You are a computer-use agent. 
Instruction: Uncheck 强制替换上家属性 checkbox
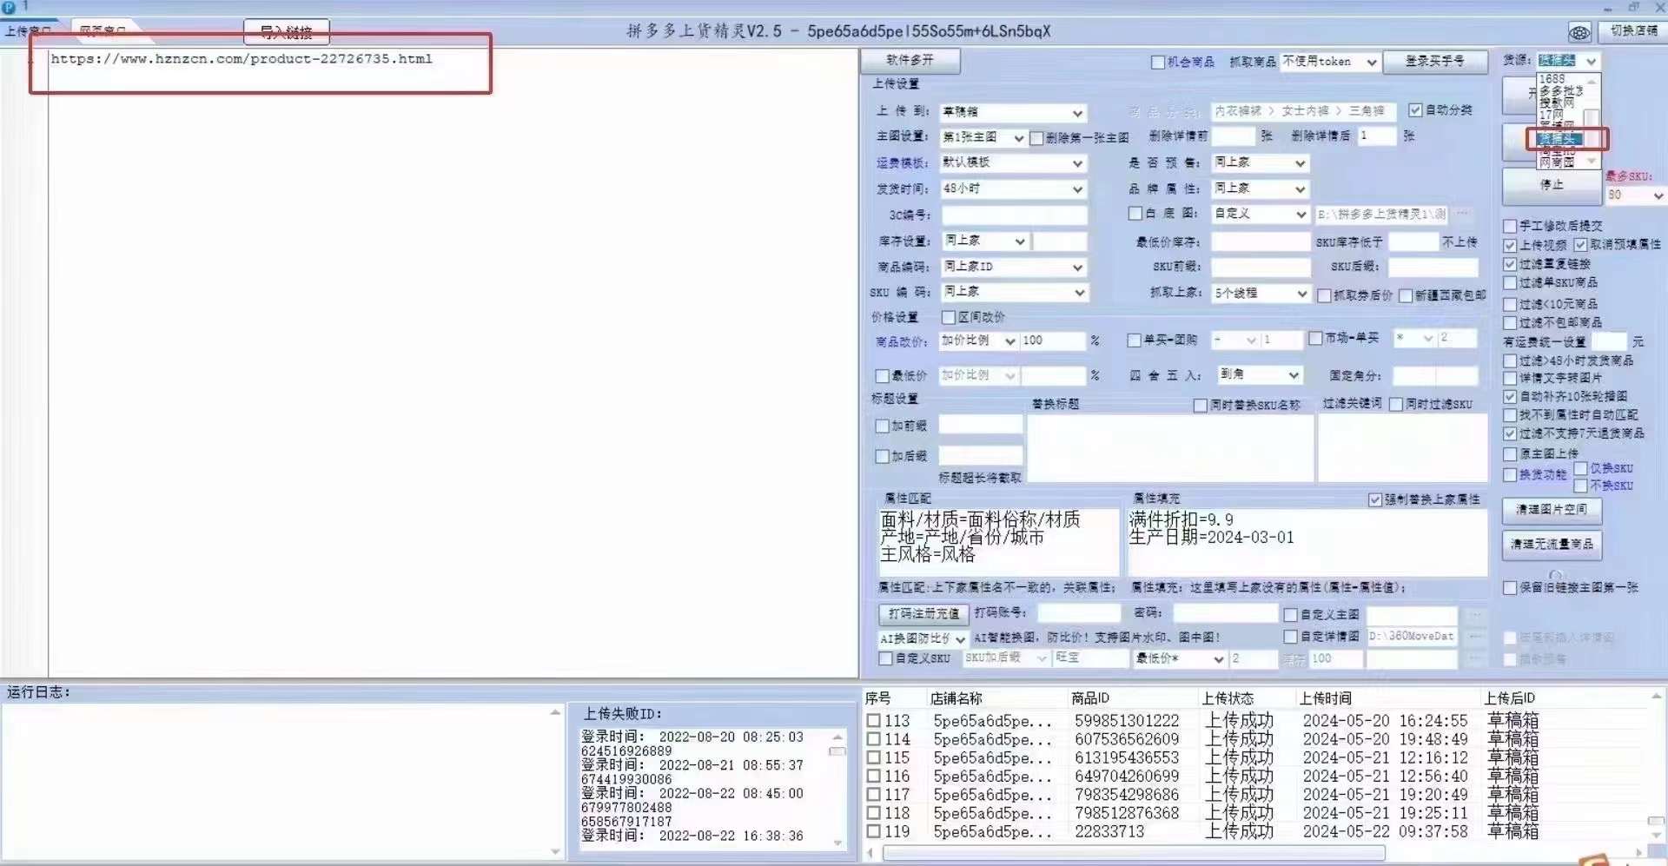[x=1375, y=500]
